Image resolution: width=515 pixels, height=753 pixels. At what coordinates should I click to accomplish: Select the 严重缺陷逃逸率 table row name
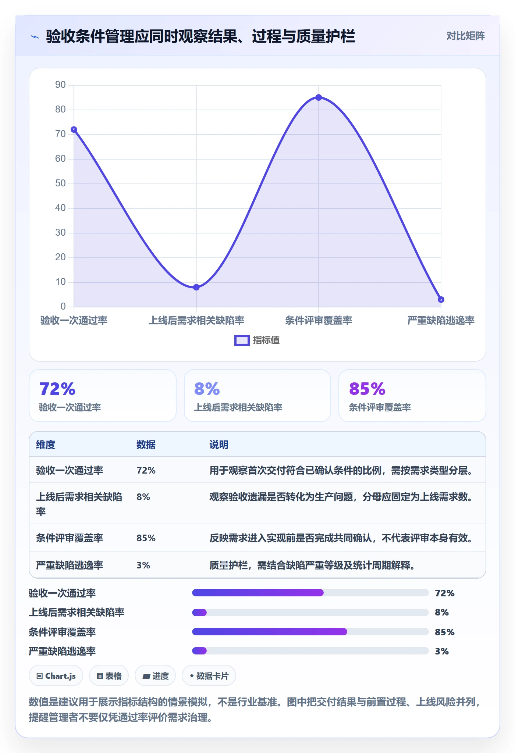70,565
